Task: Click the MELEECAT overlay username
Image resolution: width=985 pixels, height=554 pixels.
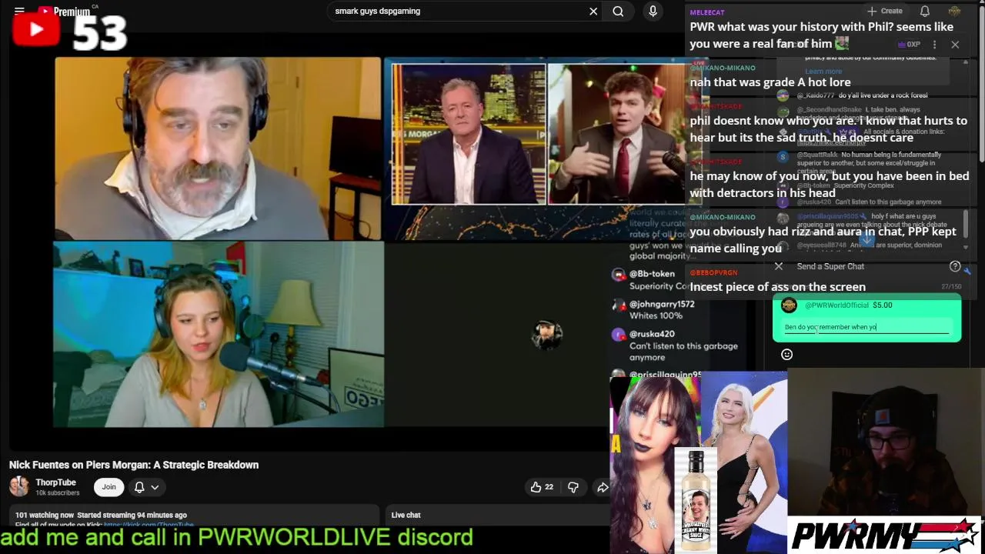Action: pyautogui.click(x=706, y=12)
